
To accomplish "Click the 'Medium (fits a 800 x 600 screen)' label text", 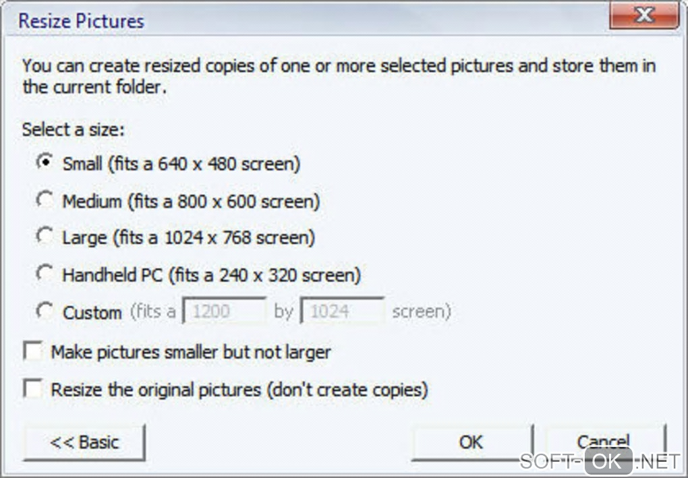I will click(191, 201).
